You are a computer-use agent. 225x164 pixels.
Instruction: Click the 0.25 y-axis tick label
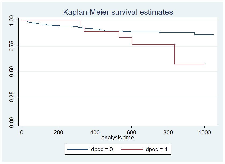(x=11, y=97)
